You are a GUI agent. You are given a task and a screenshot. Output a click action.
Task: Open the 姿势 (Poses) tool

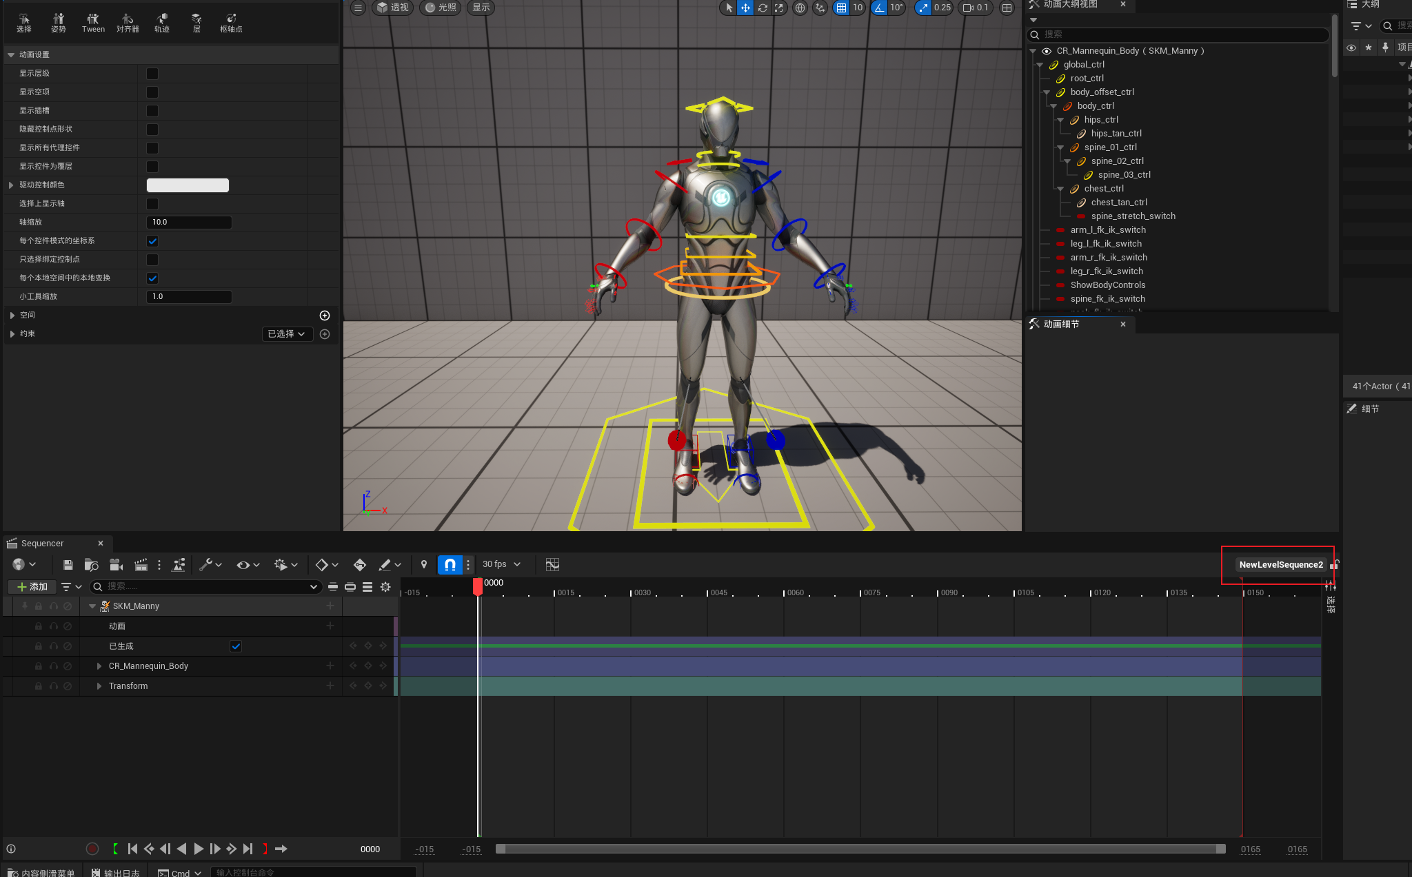point(59,23)
